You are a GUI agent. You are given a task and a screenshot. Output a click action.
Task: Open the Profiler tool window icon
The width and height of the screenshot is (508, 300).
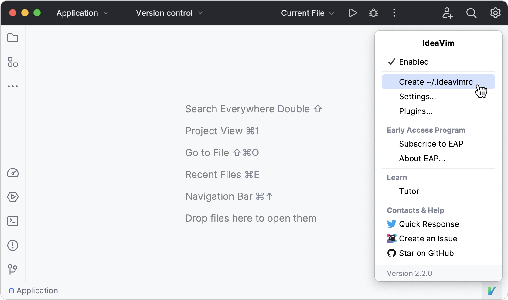point(13,173)
